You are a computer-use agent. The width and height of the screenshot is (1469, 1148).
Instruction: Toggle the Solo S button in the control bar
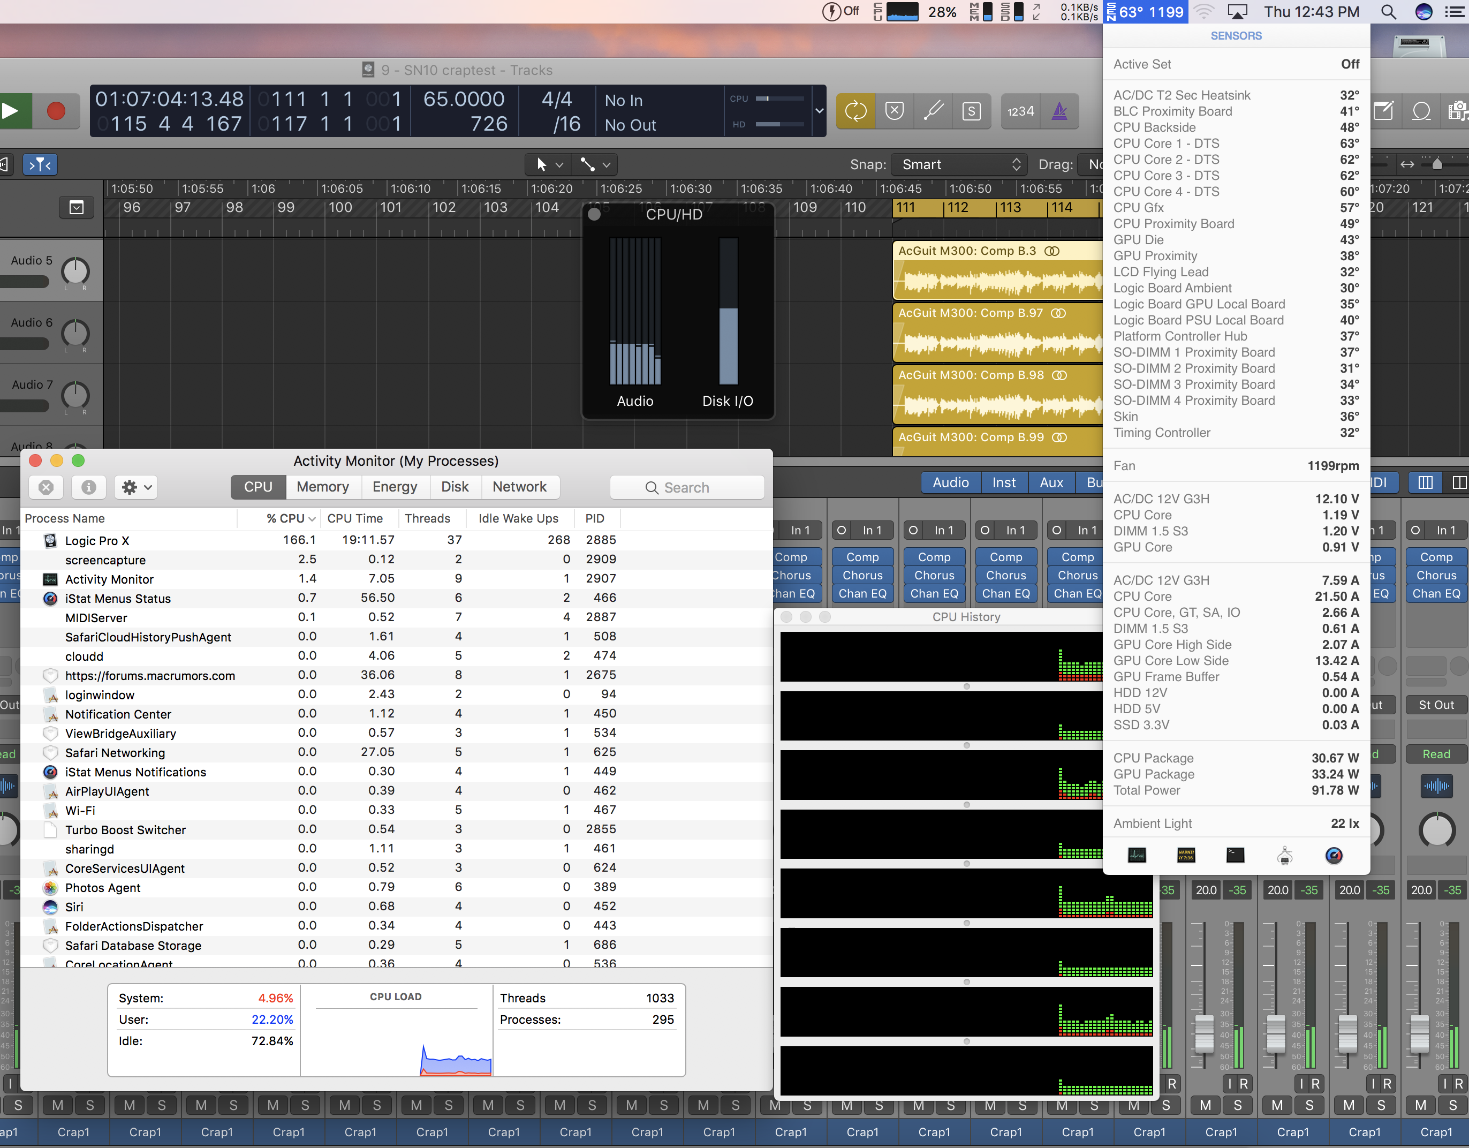pos(971,111)
